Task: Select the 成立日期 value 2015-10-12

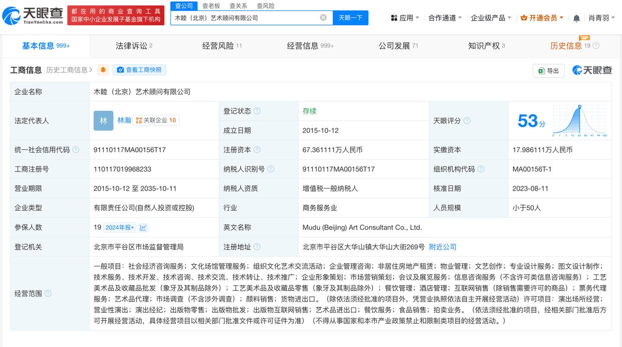Action: pos(321,130)
